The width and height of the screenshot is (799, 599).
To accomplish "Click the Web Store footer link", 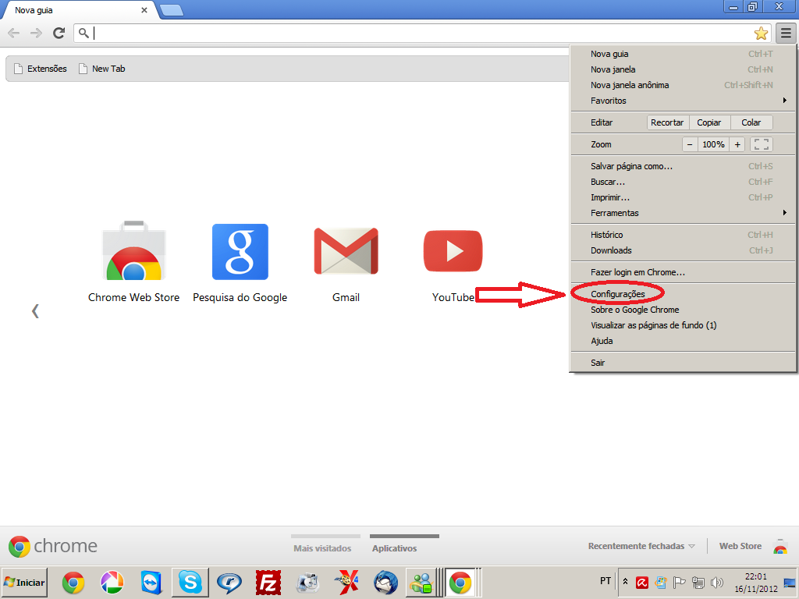I will click(x=740, y=546).
